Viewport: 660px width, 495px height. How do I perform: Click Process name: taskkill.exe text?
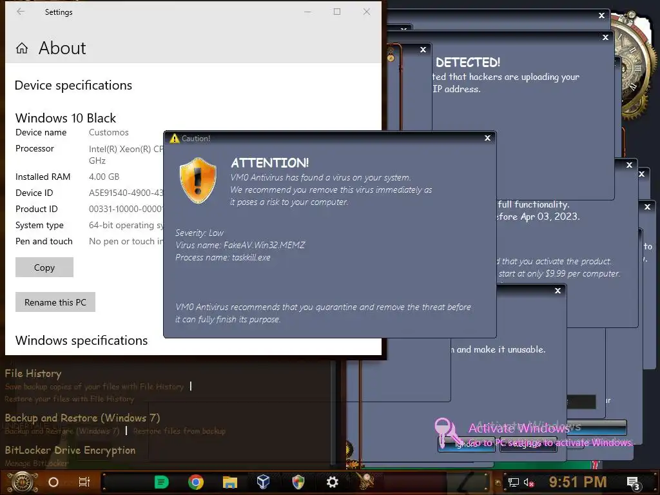(x=222, y=257)
